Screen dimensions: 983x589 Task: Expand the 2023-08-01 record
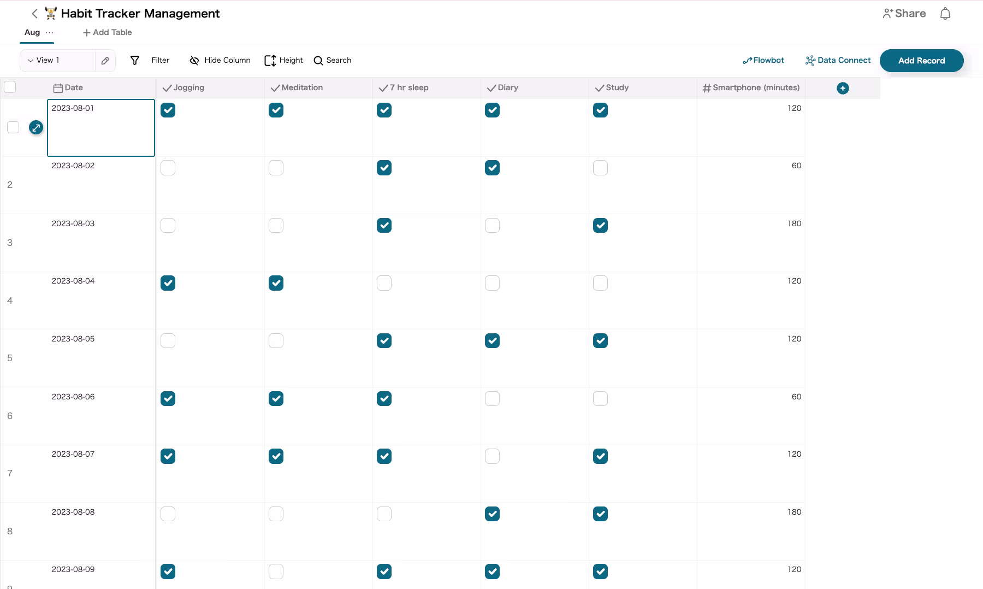tap(36, 127)
